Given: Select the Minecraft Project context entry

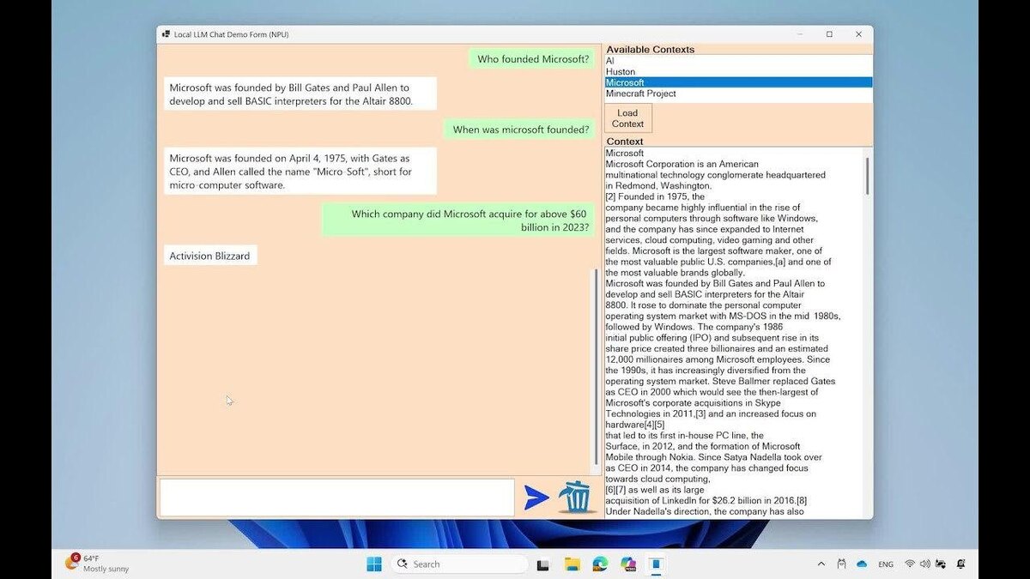Looking at the screenshot, I should (x=738, y=93).
